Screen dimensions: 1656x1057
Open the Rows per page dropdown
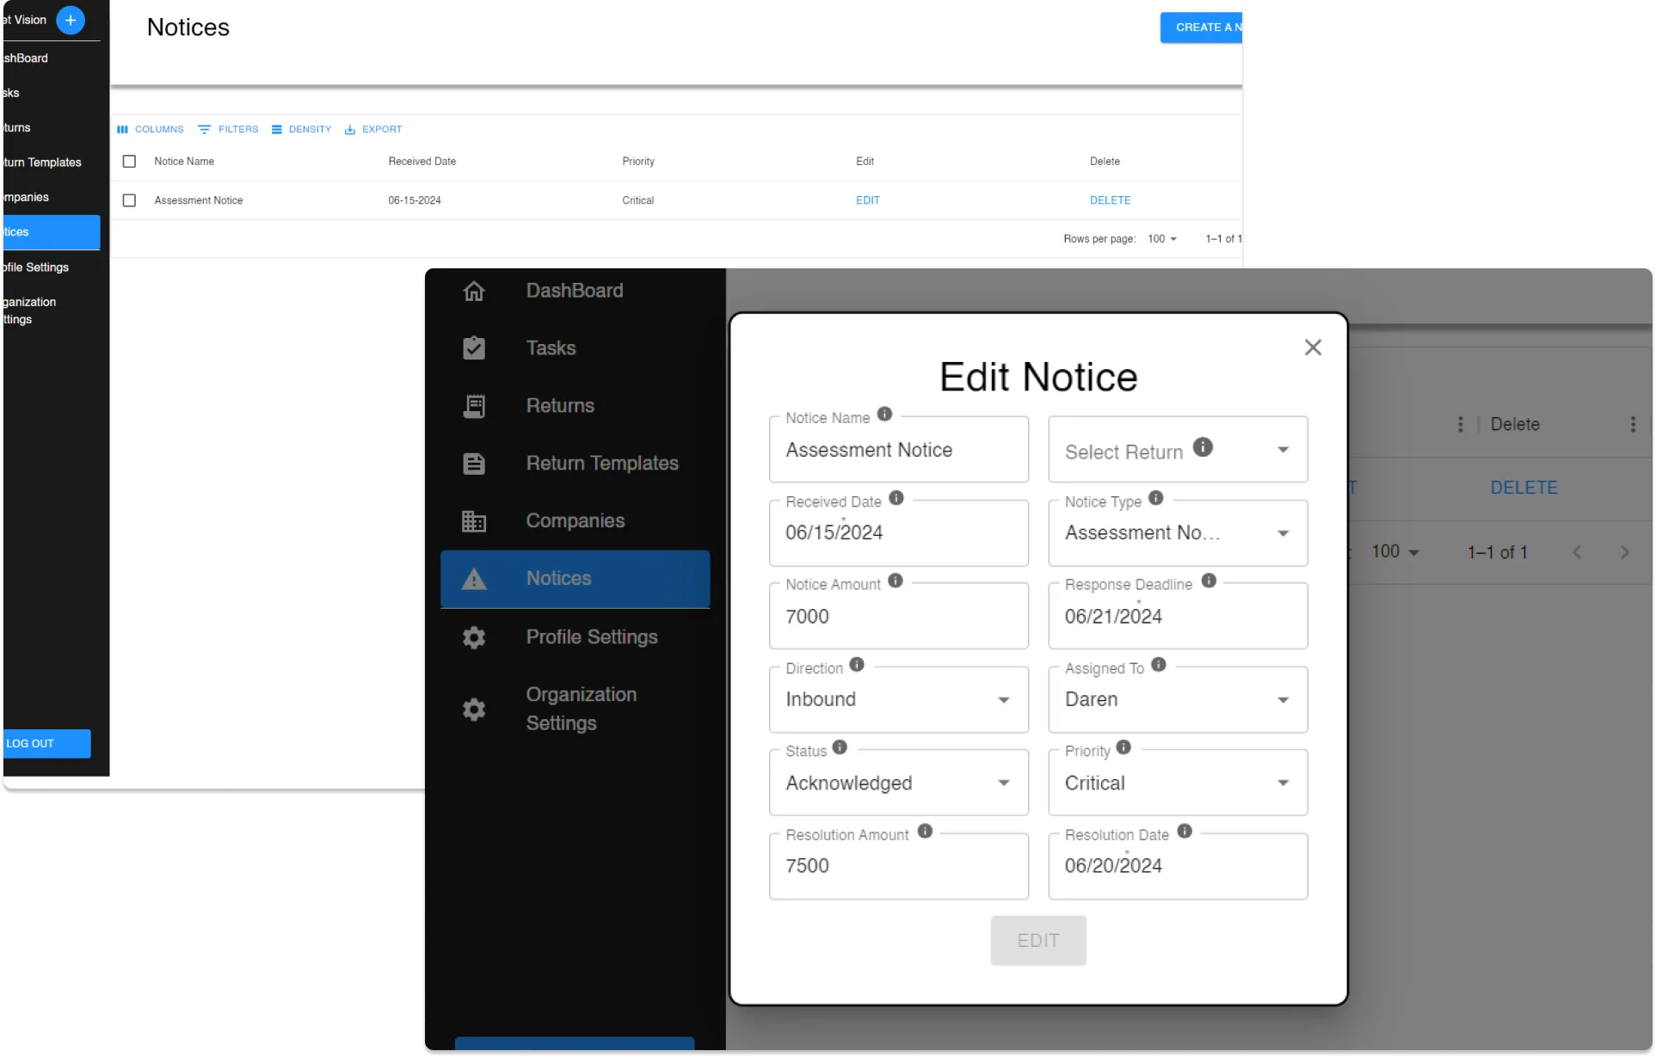tap(1161, 238)
